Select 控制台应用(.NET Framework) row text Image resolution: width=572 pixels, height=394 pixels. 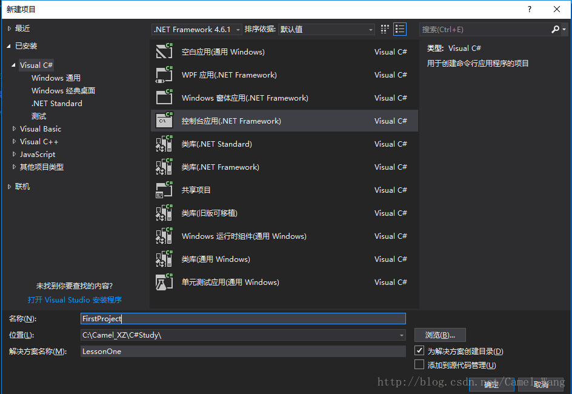coord(231,121)
